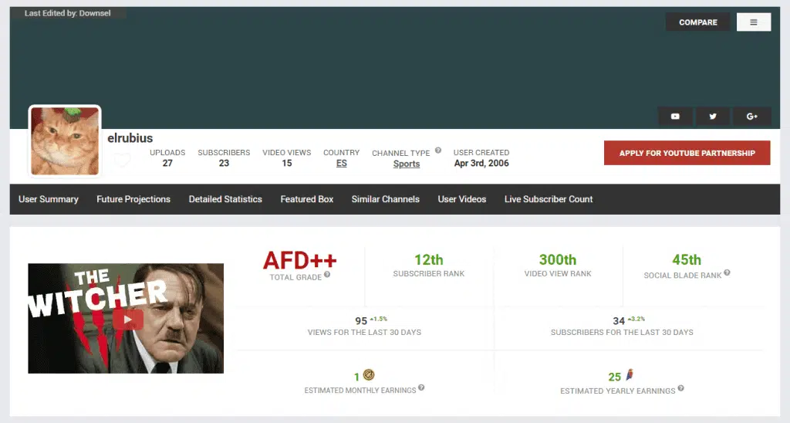Click the 45th Social Blade rank value
Screen dimensions: 790x423
pos(687,259)
